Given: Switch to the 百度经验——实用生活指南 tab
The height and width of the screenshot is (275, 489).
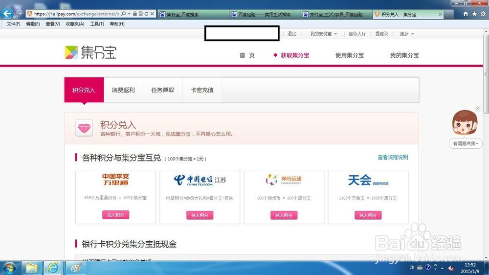Looking at the screenshot, I should pyautogui.click(x=265, y=14).
